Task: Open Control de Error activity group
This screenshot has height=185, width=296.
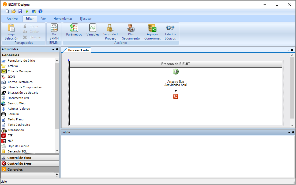Action: (30, 164)
